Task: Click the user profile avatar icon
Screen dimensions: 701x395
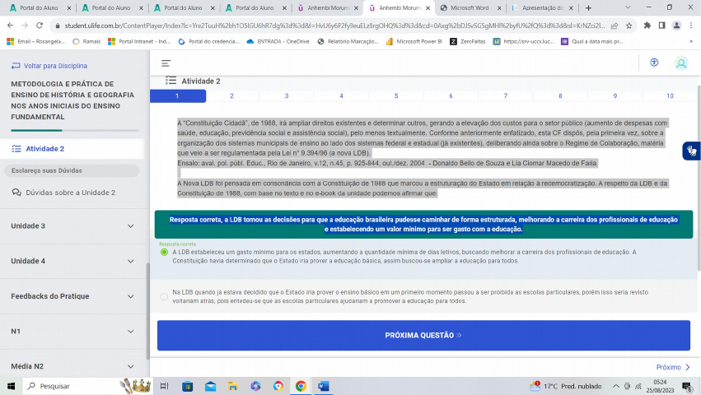Action: [680, 63]
